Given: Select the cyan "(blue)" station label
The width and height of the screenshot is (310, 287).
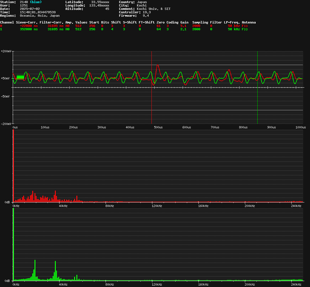Looking at the screenshot, I should click(x=36, y=2).
